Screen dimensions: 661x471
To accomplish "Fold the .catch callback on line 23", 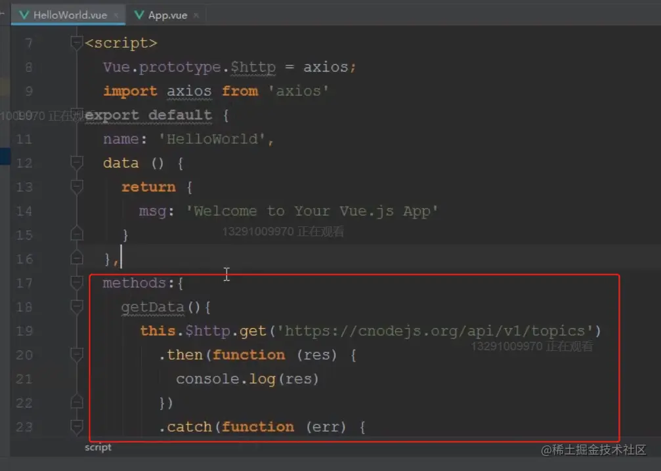I will point(77,427).
